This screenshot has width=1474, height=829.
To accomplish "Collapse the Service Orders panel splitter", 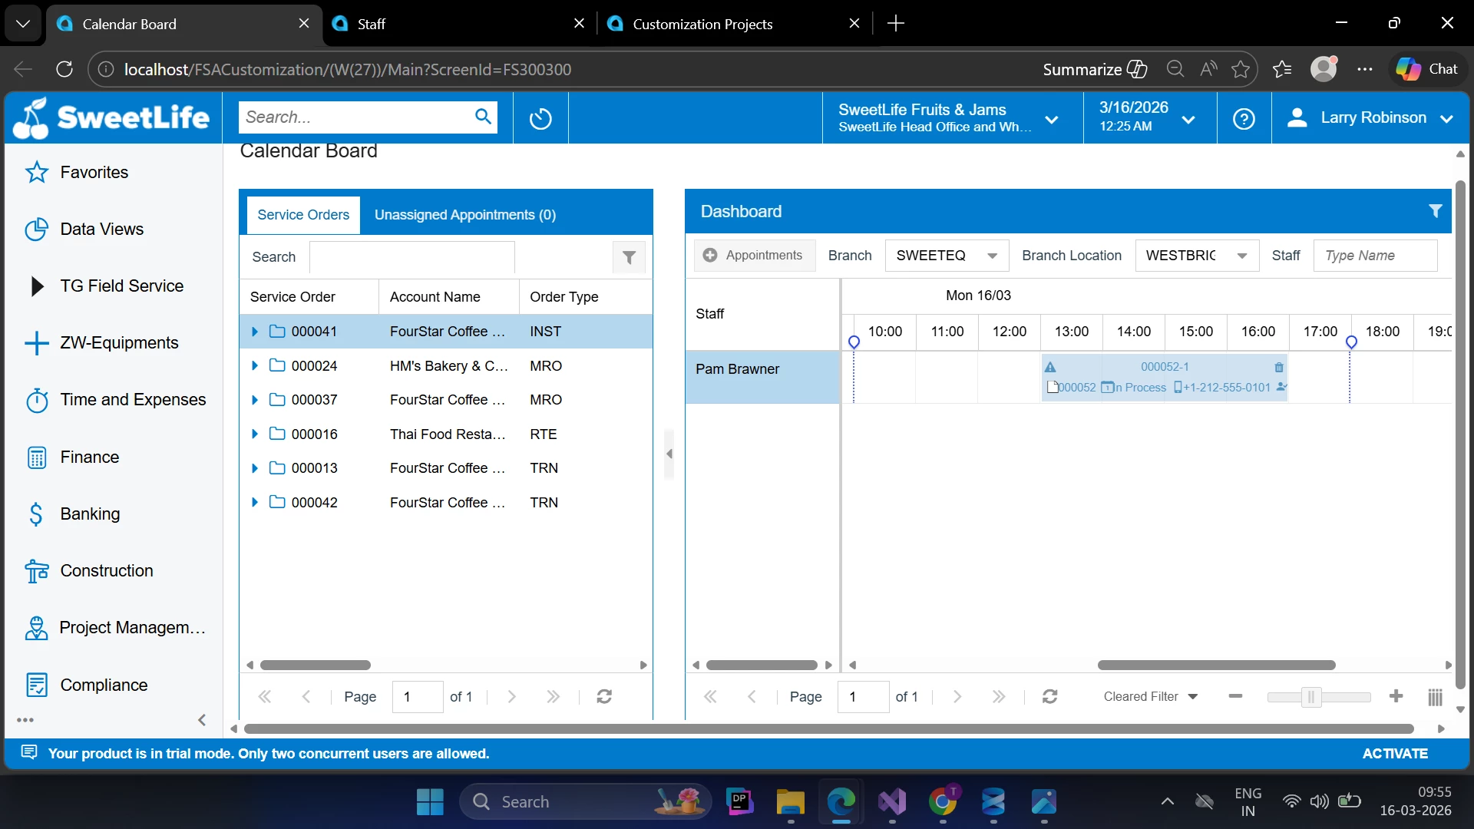I will tap(669, 454).
